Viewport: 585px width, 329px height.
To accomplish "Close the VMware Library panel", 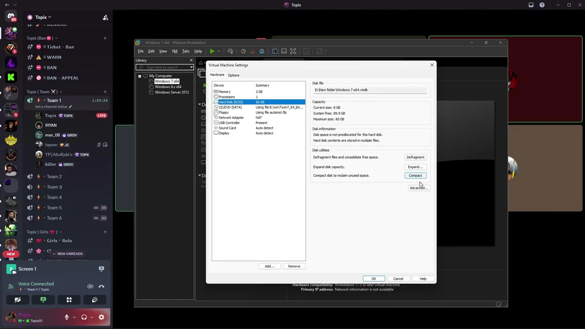I will click(x=191, y=60).
